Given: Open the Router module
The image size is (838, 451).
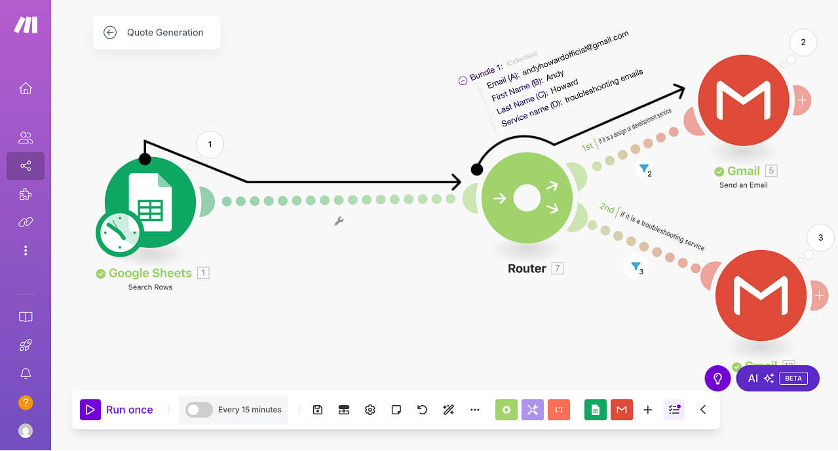Looking at the screenshot, I should pyautogui.click(x=527, y=198).
